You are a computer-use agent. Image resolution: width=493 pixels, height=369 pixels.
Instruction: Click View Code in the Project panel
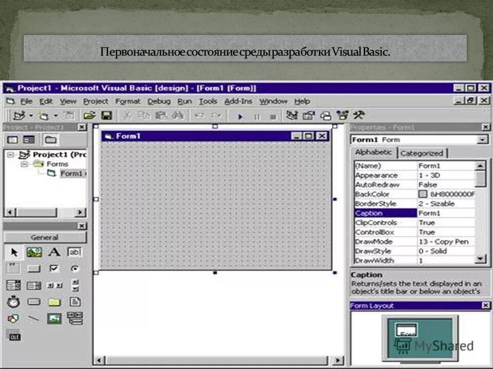point(12,139)
